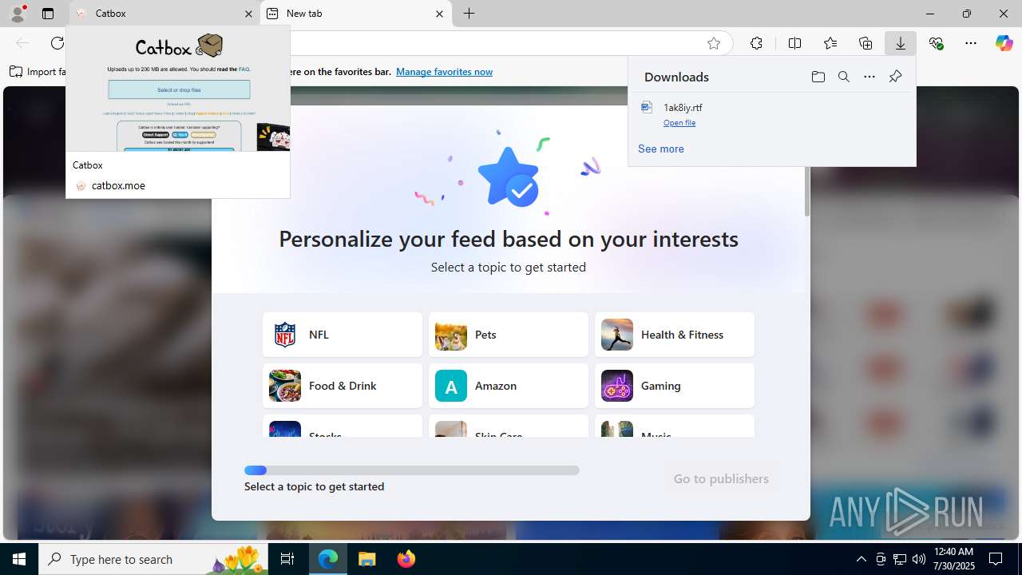Screen dimensions: 1022x575
Task: Open the Favorites list icon
Action: 830,43
